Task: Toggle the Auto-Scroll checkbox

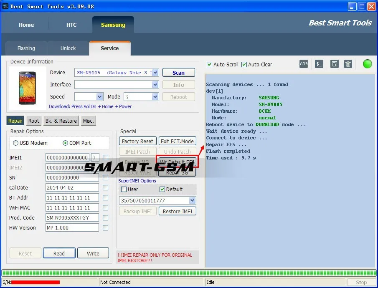Action: point(209,65)
